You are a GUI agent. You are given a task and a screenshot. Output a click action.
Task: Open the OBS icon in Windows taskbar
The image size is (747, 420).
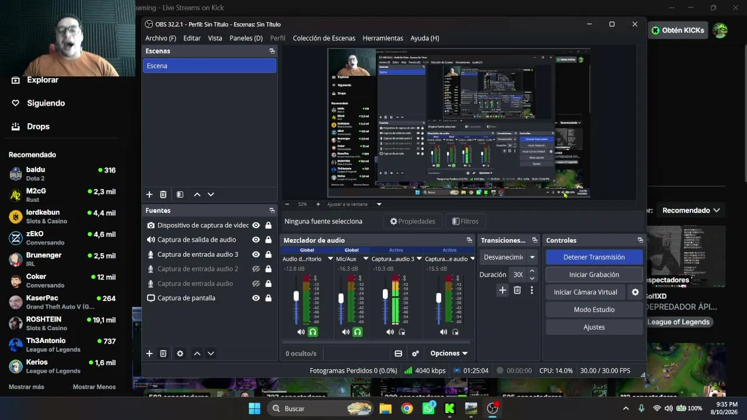(493, 408)
